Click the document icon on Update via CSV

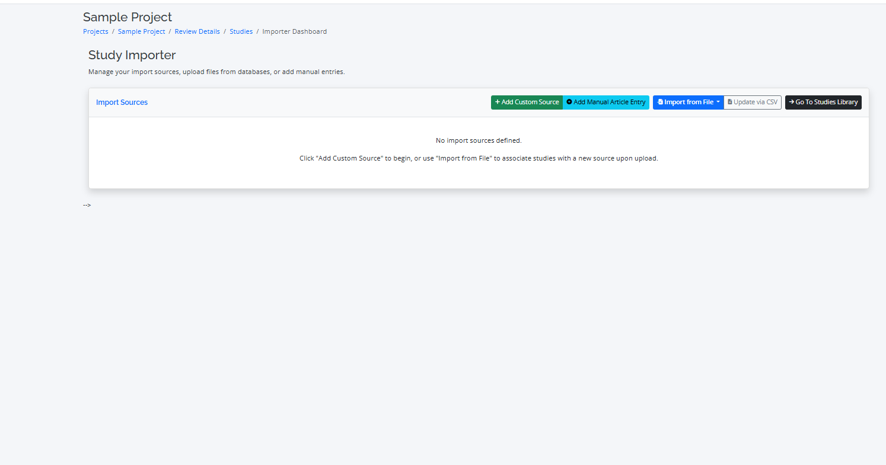(x=730, y=102)
